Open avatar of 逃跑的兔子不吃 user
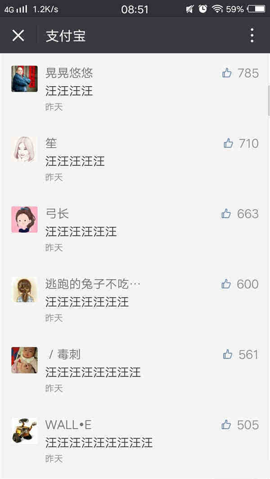This screenshot has height=479, width=270. click(24, 290)
